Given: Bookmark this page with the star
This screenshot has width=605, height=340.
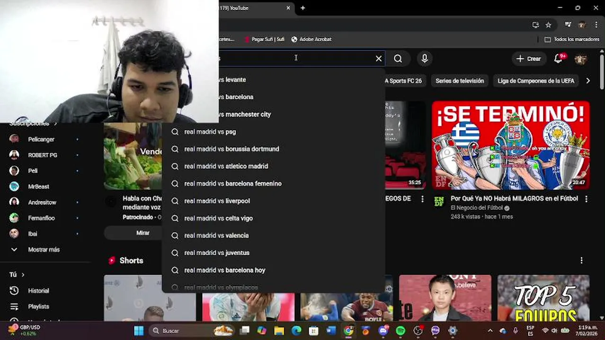Looking at the screenshot, I should coord(548,25).
